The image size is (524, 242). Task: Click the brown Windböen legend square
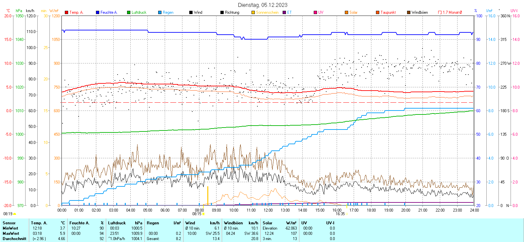point(409,12)
